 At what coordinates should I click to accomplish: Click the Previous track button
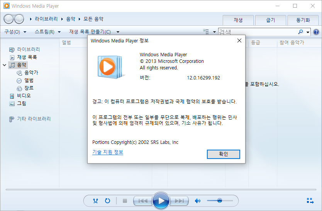pyautogui.click(x=143, y=201)
